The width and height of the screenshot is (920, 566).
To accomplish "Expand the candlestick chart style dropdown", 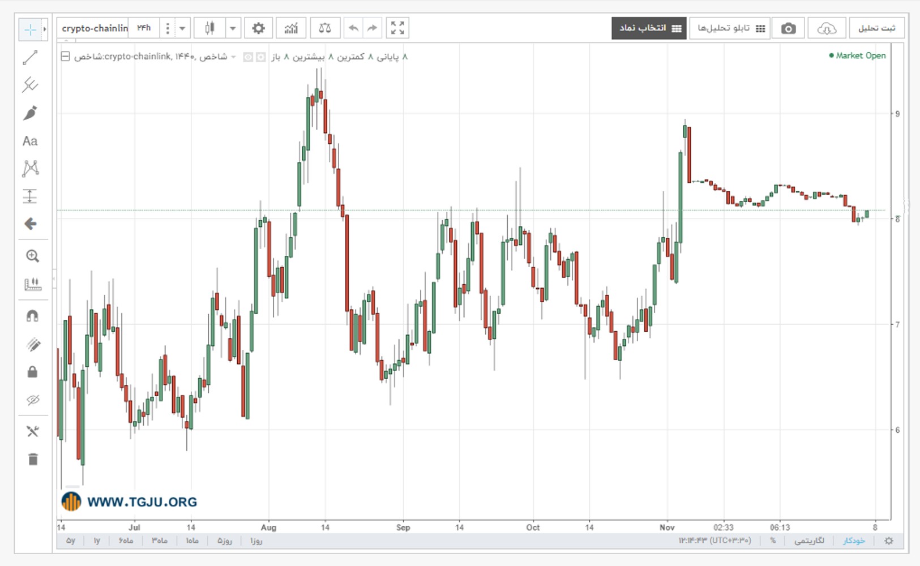I will [x=233, y=28].
